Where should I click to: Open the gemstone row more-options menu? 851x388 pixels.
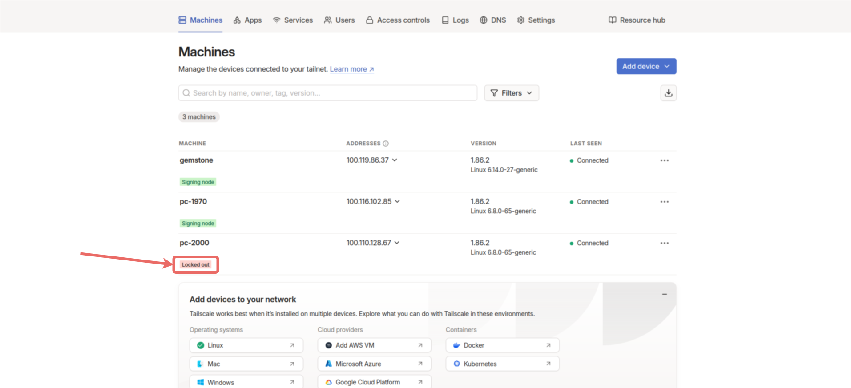[665, 160]
